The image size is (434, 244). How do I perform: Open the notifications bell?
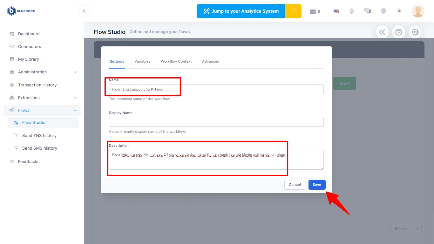point(352,11)
